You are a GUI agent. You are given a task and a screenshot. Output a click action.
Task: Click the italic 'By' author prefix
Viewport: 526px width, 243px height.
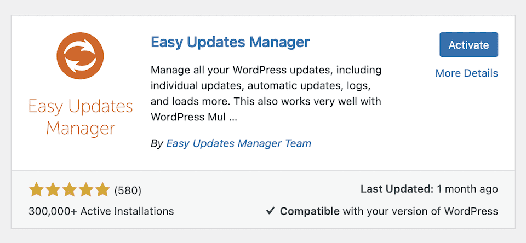click(x=157, y=143)
